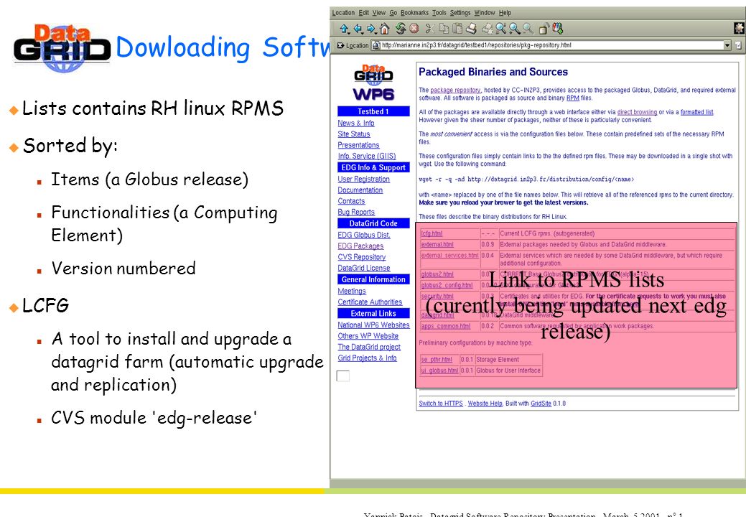Image resolution: width=746 pixels, height=517 pixels.
Task: Open the DataGrid License link
Action: [364, 269]
